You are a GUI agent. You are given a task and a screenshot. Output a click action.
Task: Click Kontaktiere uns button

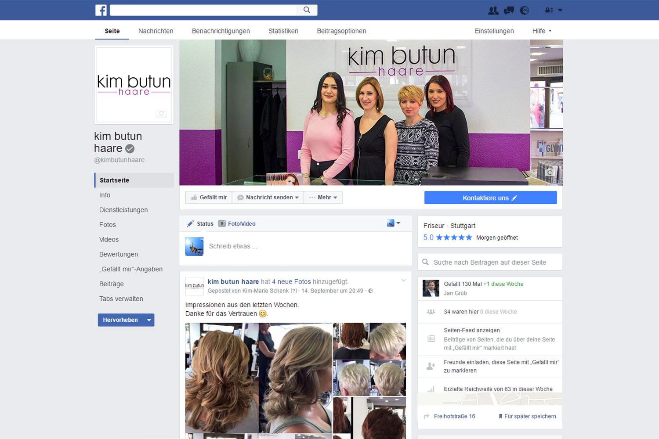490,198
